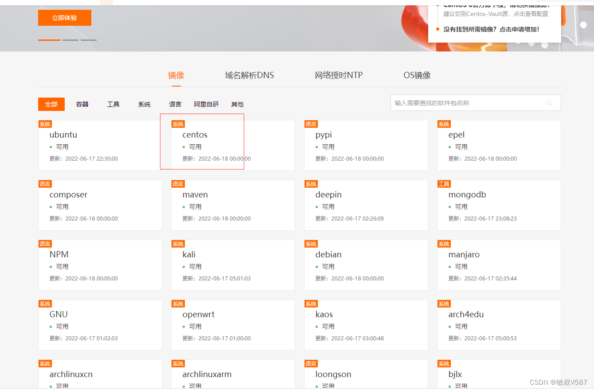Click the 语言 tag on NPM card
This screenshot has width=594, height=390.
(45, 244)
